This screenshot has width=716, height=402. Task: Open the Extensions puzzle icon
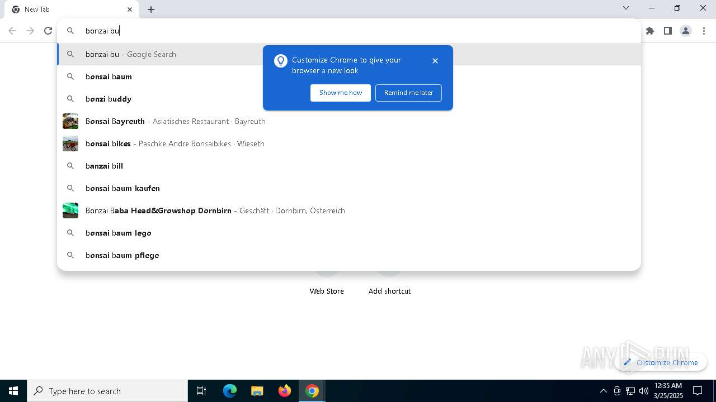pos(650,31)
